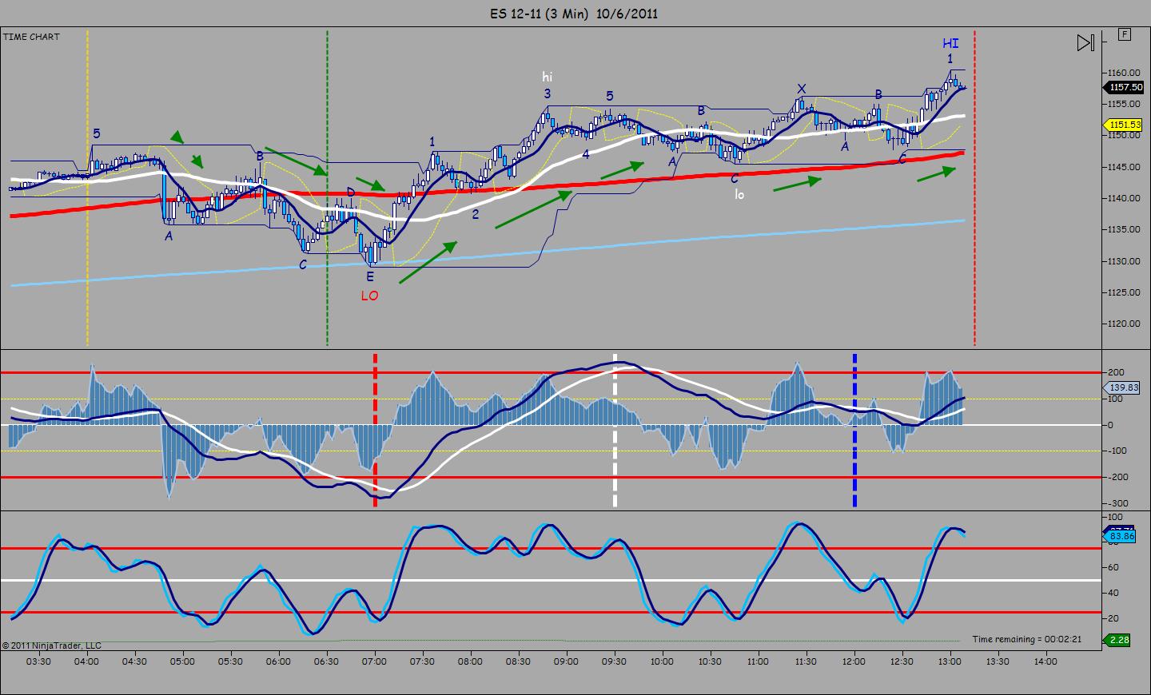Click the small F button in top corner
This screenshot has width=1151, height=695.
point(1125,34)
